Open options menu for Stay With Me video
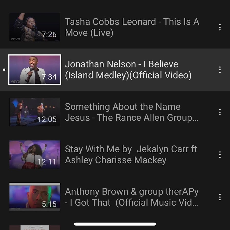The height and width of the screenshot is (230, 230). pos(220,155)
